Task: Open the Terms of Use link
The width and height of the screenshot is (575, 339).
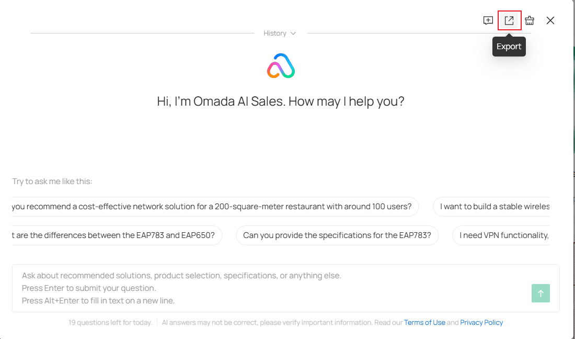Action: pos(424,323)
